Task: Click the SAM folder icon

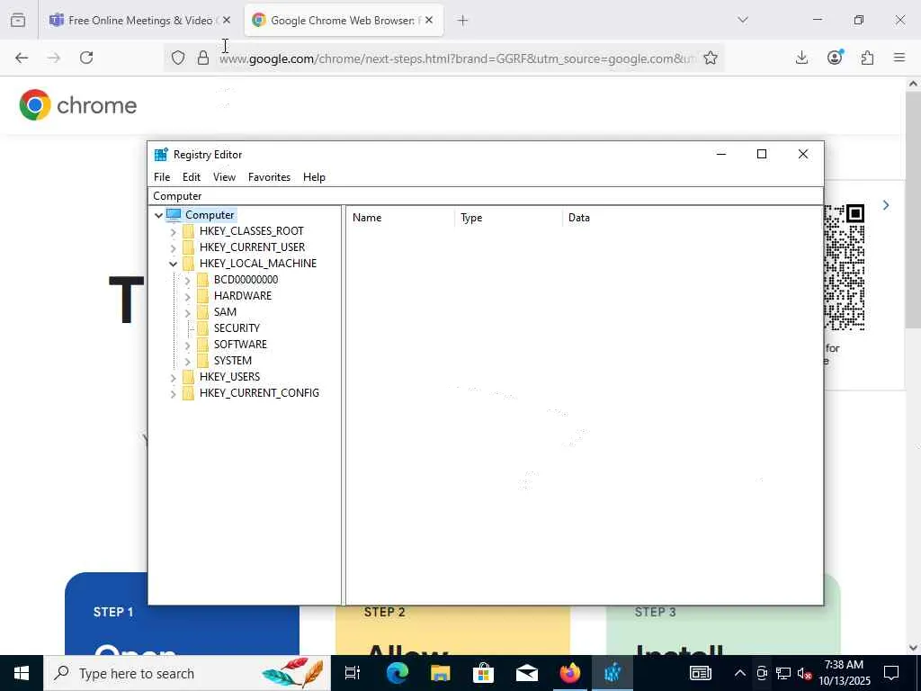Action: click(202, 312)
